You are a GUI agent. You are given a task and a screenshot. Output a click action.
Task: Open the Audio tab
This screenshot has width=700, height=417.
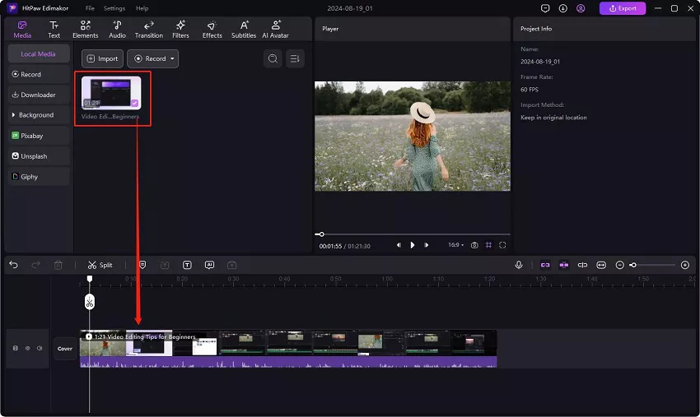[118, 30]
